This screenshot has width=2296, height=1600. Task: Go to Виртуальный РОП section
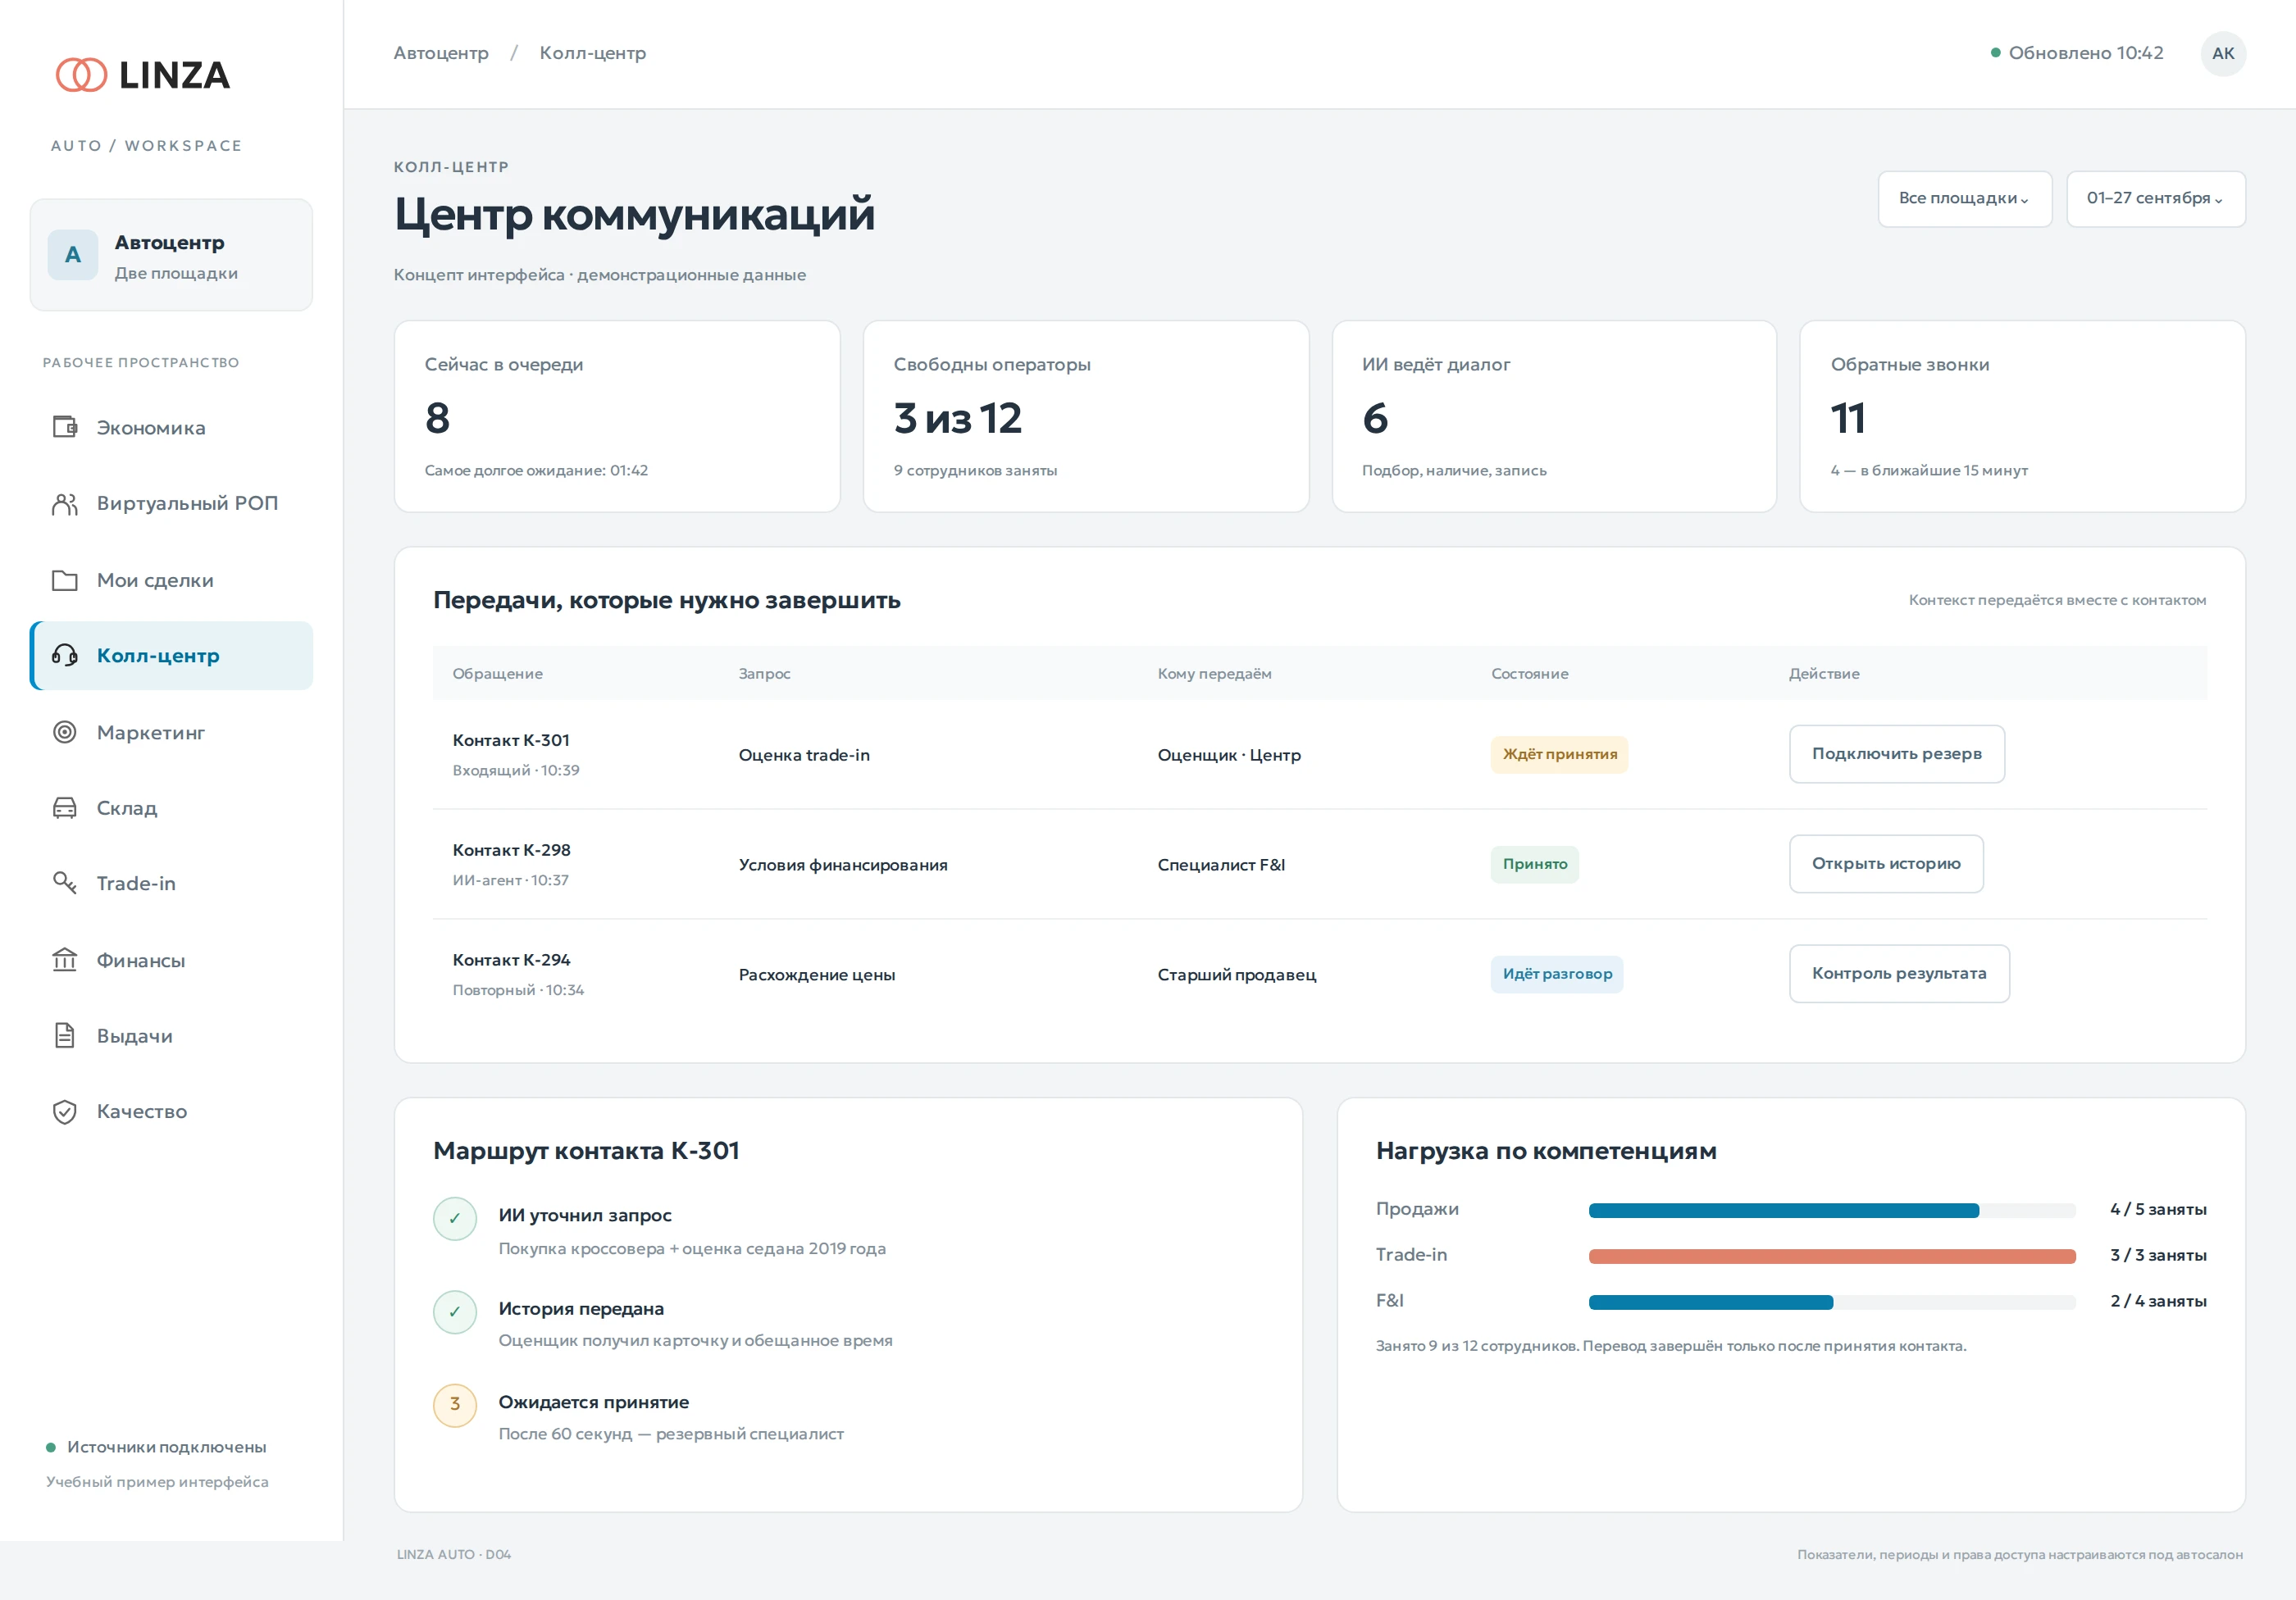pos(172,503)
